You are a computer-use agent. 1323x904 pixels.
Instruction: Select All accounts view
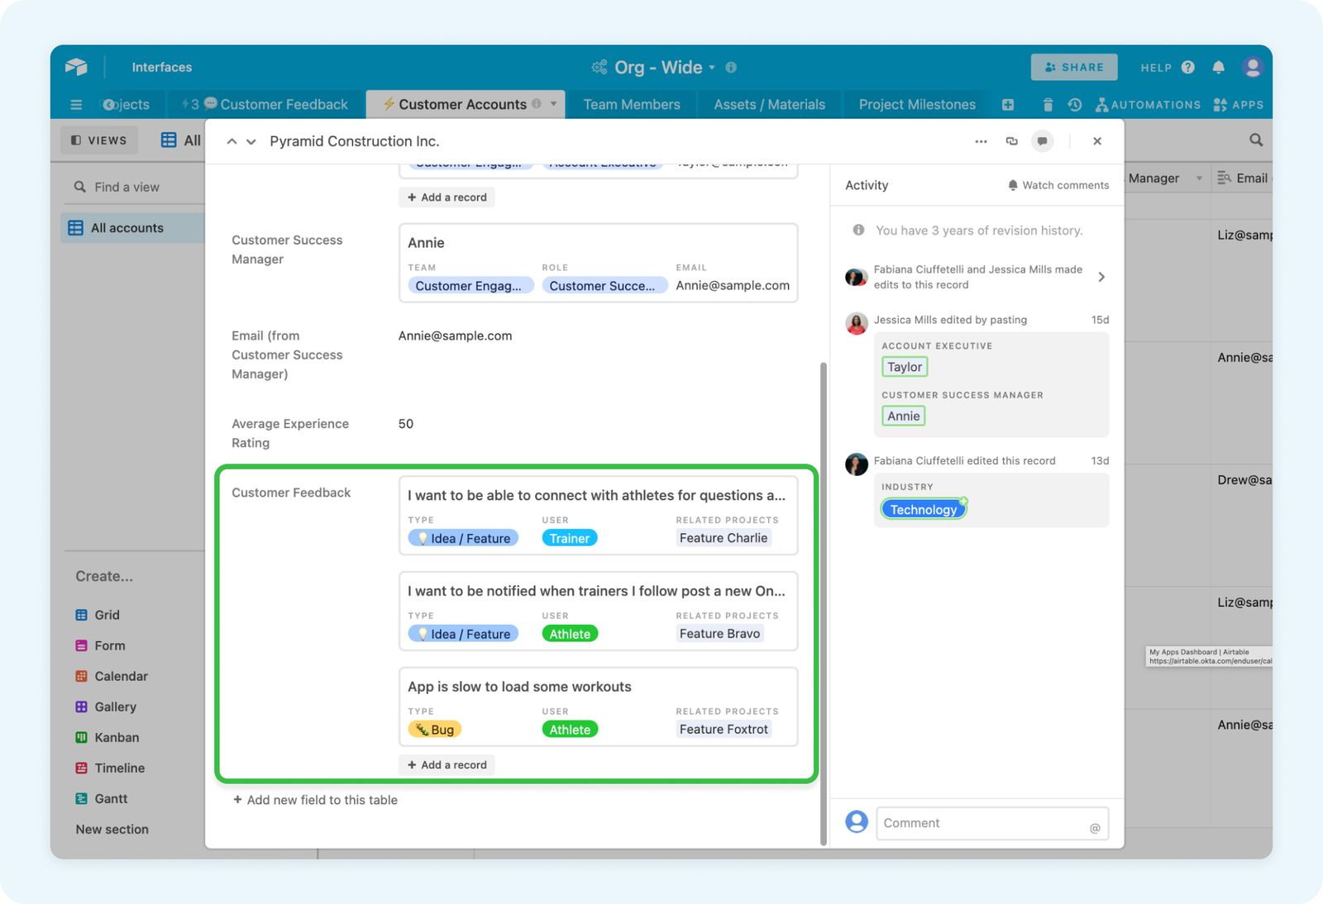132,228
